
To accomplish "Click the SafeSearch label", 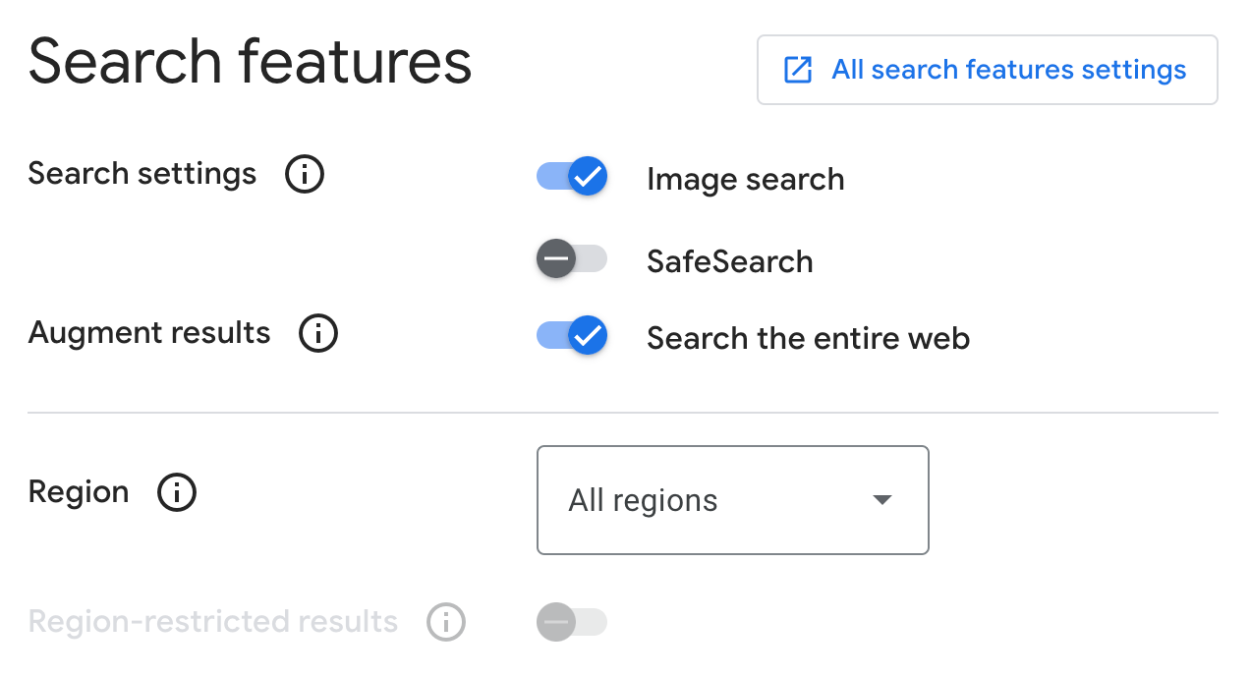I will (729, 261).
